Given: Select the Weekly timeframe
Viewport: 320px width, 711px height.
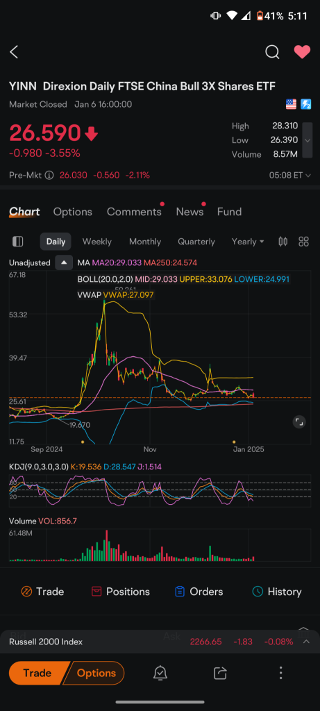Looking at the screenshot, I should pyautogui.click(x=97, y=241).
